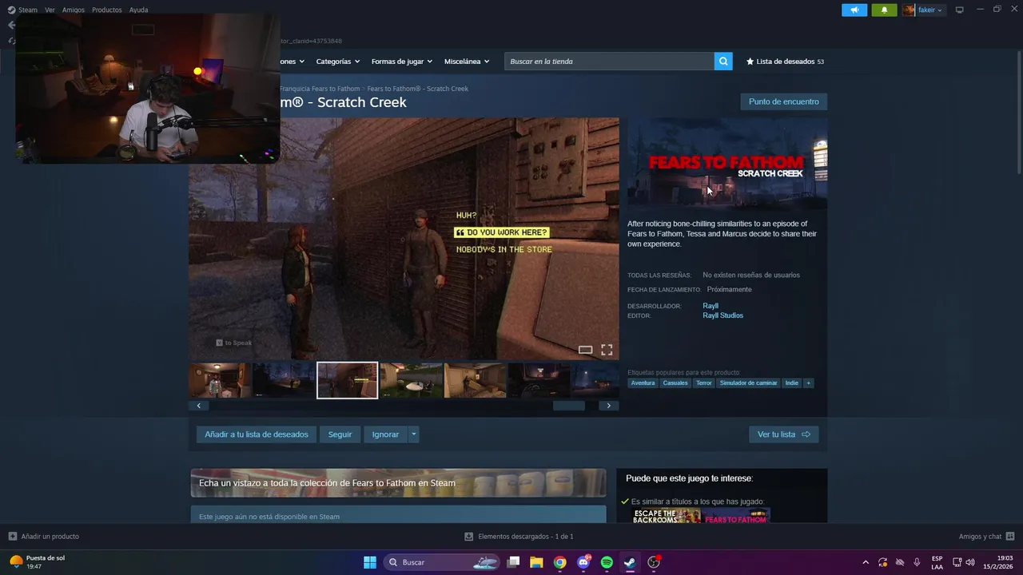This screenshot has height=575, width=1023.
Task: Click Añadir a tu lista de deseados
Action: [257, 434]
